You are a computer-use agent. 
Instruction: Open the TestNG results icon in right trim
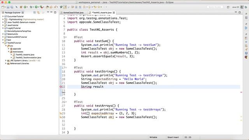[246, 57]
